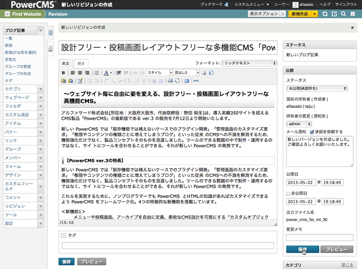Click the プレビュー button in right panel
The height and width of the screenshot is (269, 362).
(x=337, y=249)
